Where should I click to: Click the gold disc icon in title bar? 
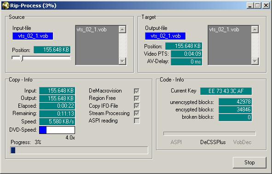click(x=6, y=6)
